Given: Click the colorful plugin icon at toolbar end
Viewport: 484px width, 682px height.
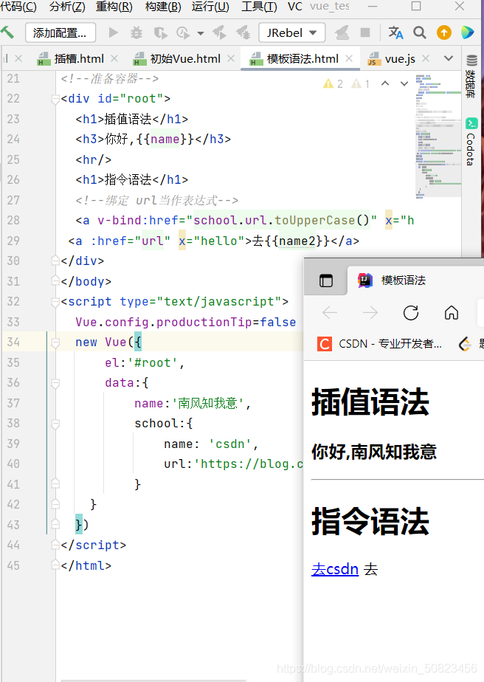Looking at the screenshot, I should 468,32.
